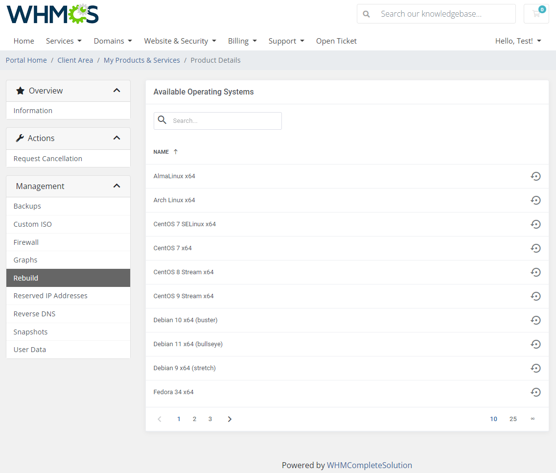Viewport: 556px width, 473px height.
Task: Open Reverse DNS in sidebar
Action: point(68,314)
